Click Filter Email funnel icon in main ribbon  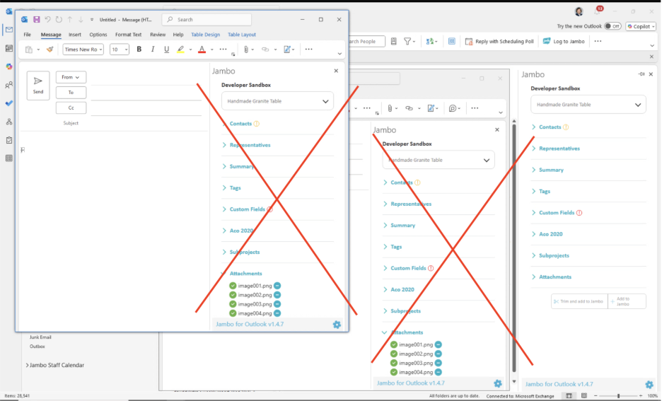(407, 41)
